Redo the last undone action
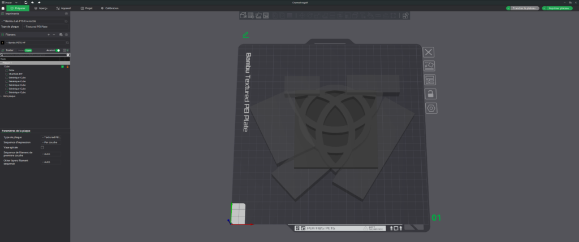Viewport: 579px width, 242px height. tap(39, 3)
